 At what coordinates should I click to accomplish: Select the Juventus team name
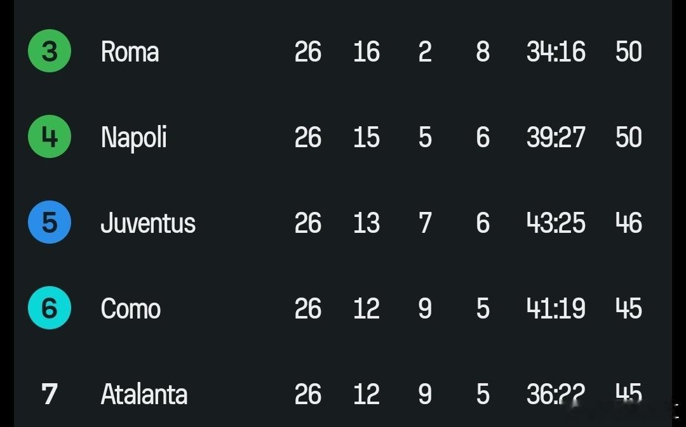pyautogui.click(x=148, y=223)
